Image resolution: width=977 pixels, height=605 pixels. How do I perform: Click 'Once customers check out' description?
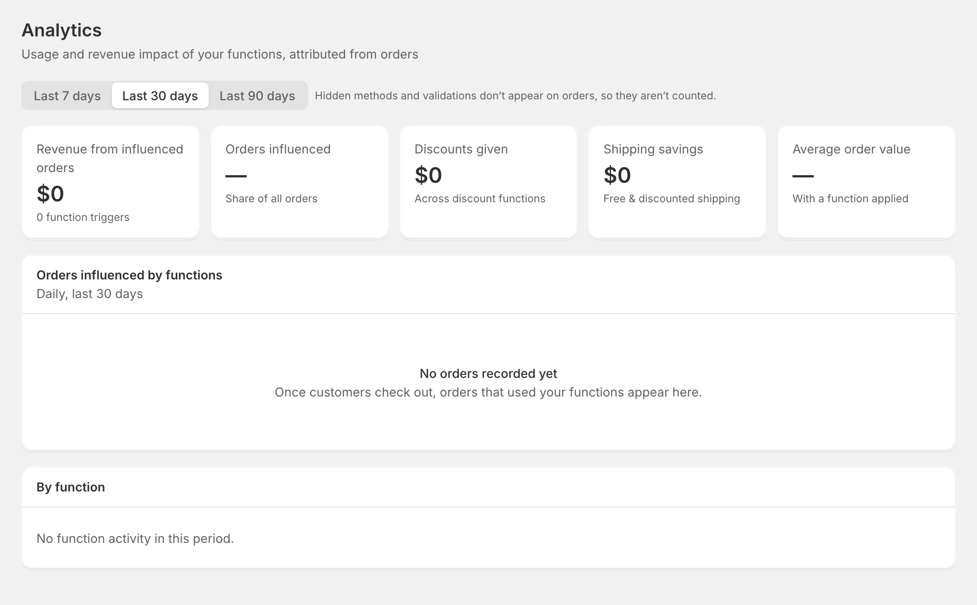[x=488, y=392]
